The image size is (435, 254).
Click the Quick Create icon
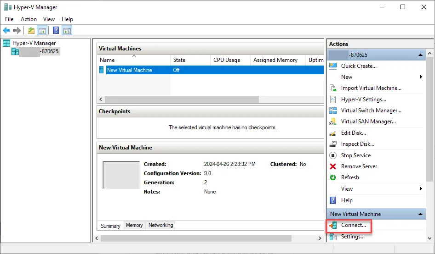tap(333, 66)
